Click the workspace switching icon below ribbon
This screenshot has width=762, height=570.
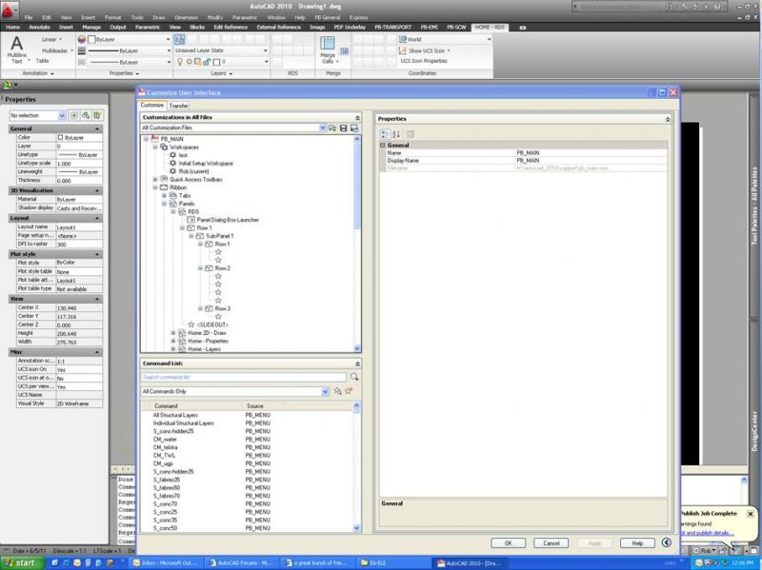8,85
